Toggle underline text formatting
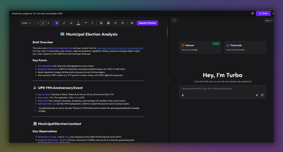The width and height of the screenshot is (283, 152). (x=71, y=23)
